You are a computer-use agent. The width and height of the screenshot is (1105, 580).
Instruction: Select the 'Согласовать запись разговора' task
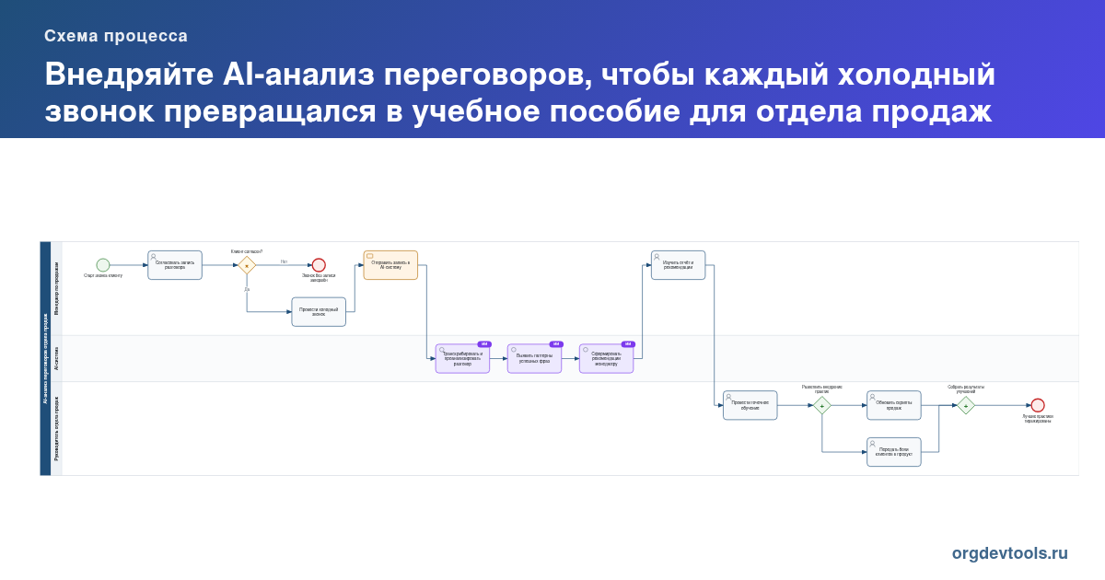tap(175, 265)
